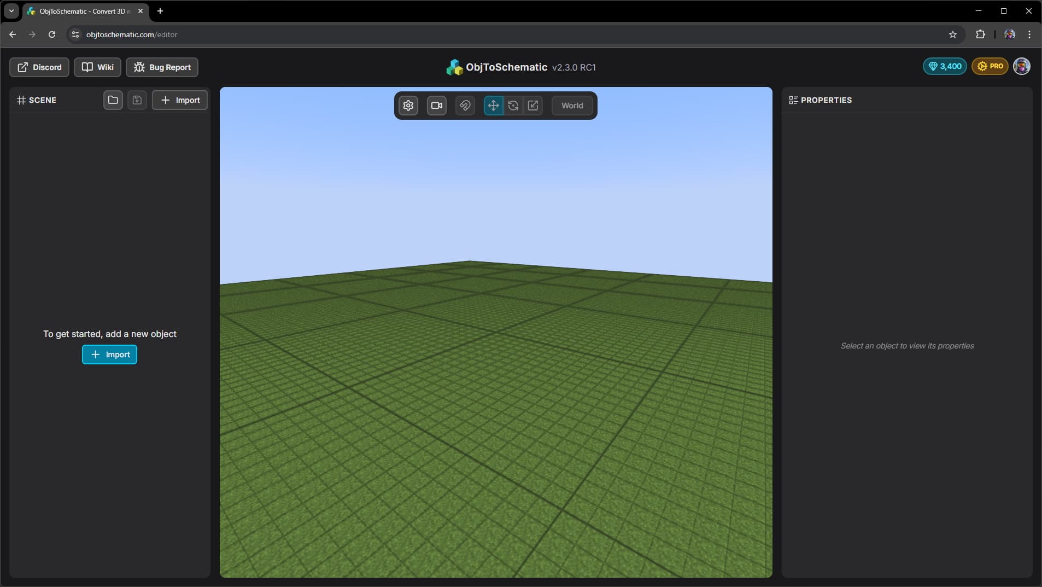Select the scale tool
This screenshot has width=1042, height=587.
click(x=533, y=106)
